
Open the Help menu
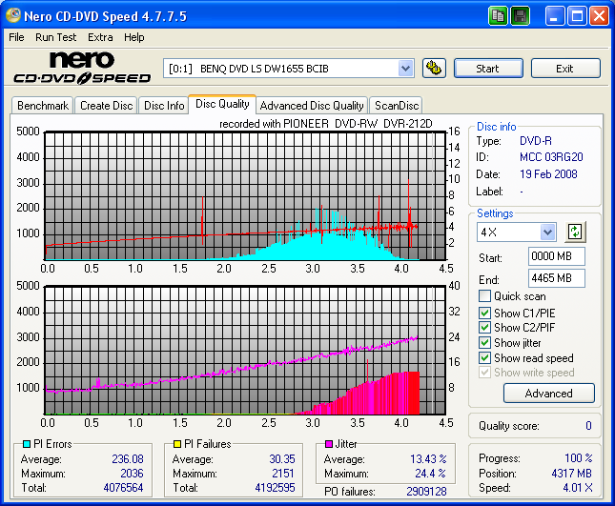tap(134, 37)
